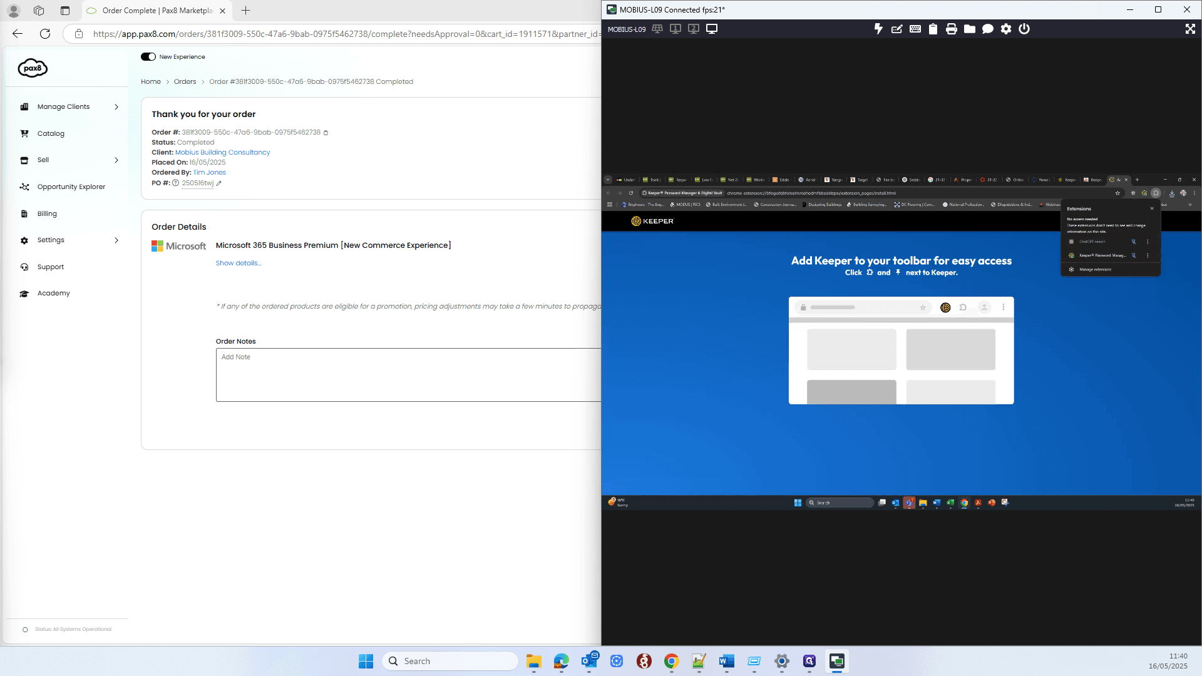Screen dimensions: 1202x676
Task: Click the printer icon in remote toolbar
Action: 951,29
